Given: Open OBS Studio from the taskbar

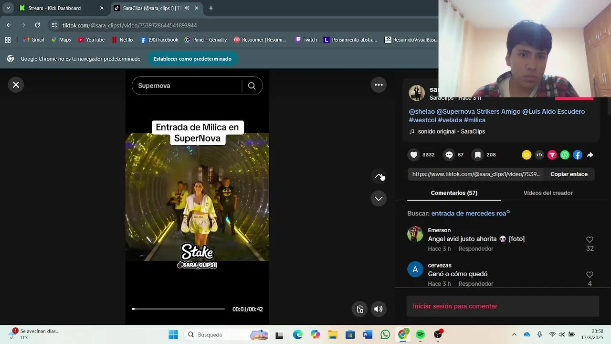Looking at the screenshot, I should 438,334.
